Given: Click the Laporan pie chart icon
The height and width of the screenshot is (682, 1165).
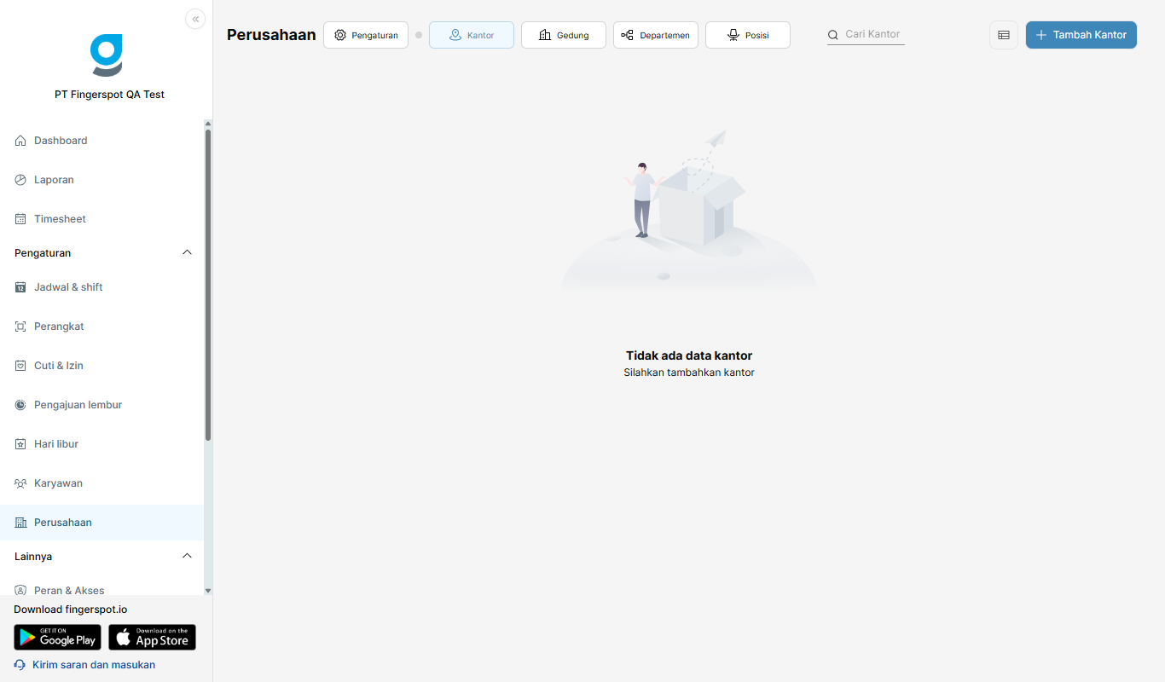Looking at the screenshot, I should click(x=20, y=180).
